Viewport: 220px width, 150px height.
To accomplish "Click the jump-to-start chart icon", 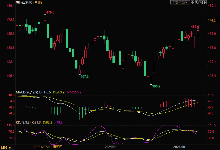I will [197, 2].
